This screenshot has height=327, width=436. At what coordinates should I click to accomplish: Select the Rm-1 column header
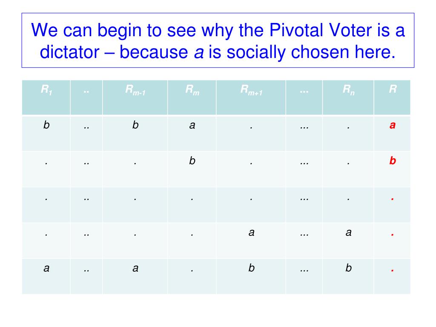click(x=135, y=98)
